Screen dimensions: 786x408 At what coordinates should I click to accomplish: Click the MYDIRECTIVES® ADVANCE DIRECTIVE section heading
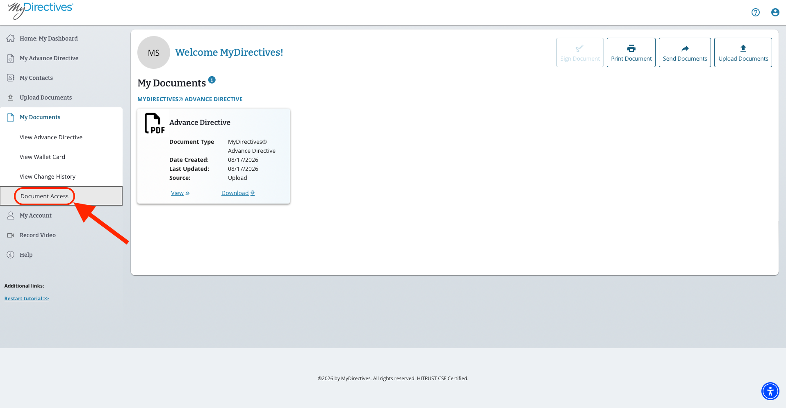click(190, 99)
